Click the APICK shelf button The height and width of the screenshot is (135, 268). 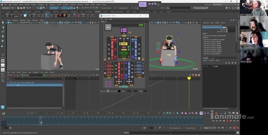(75, 15)
